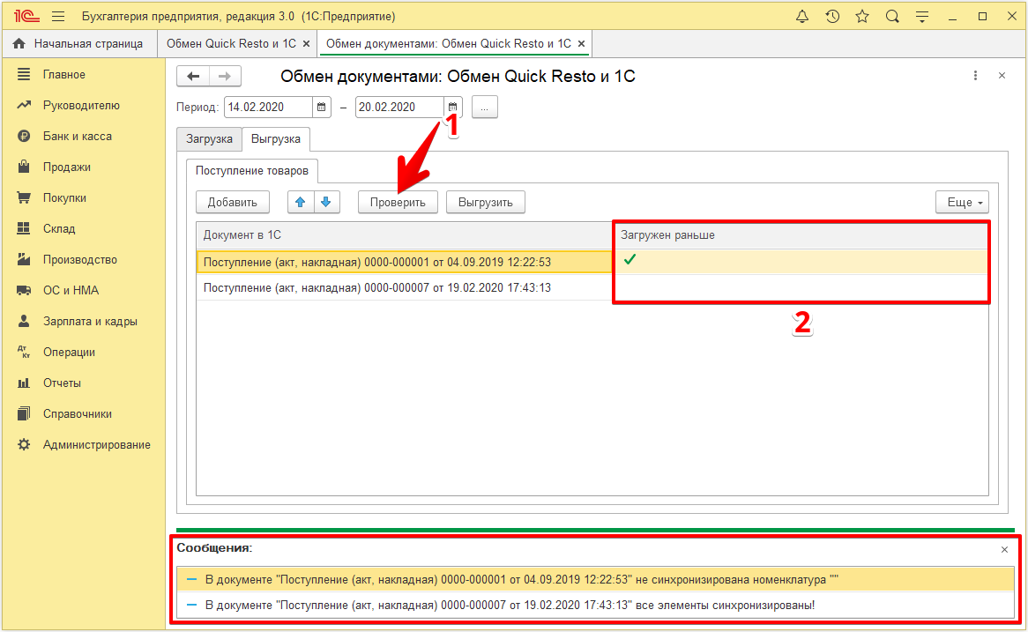Close the Обмен документами tab
The width and height of the screenshot is (1028, 632).
point(581,44)
